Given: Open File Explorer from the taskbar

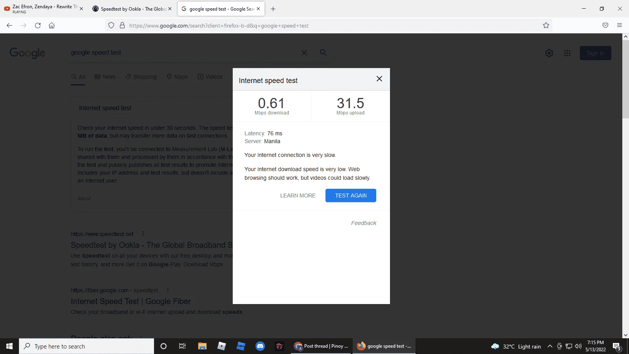Looking at the screenshot, I should tap(202, 346).
